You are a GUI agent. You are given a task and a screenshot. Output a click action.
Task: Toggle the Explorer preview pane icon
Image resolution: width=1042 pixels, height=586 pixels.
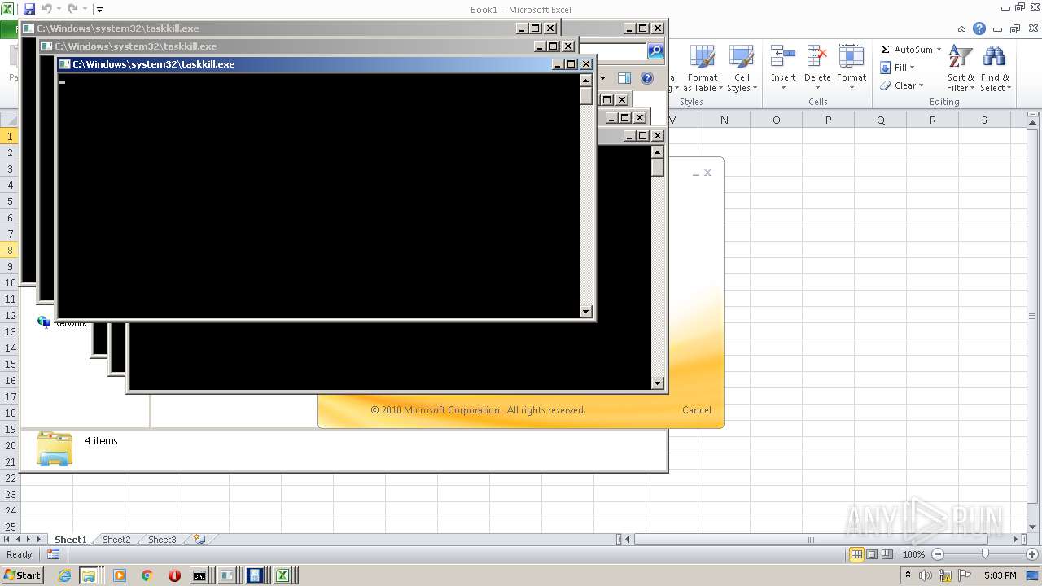[x=624, y=78]
